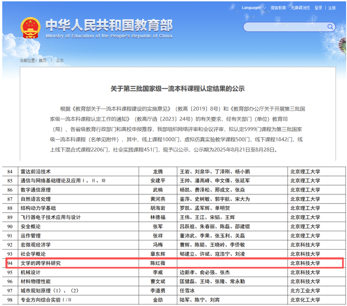Select course 机械设计 cell
The width and height of the screenshot is (347, 306).
31,273
